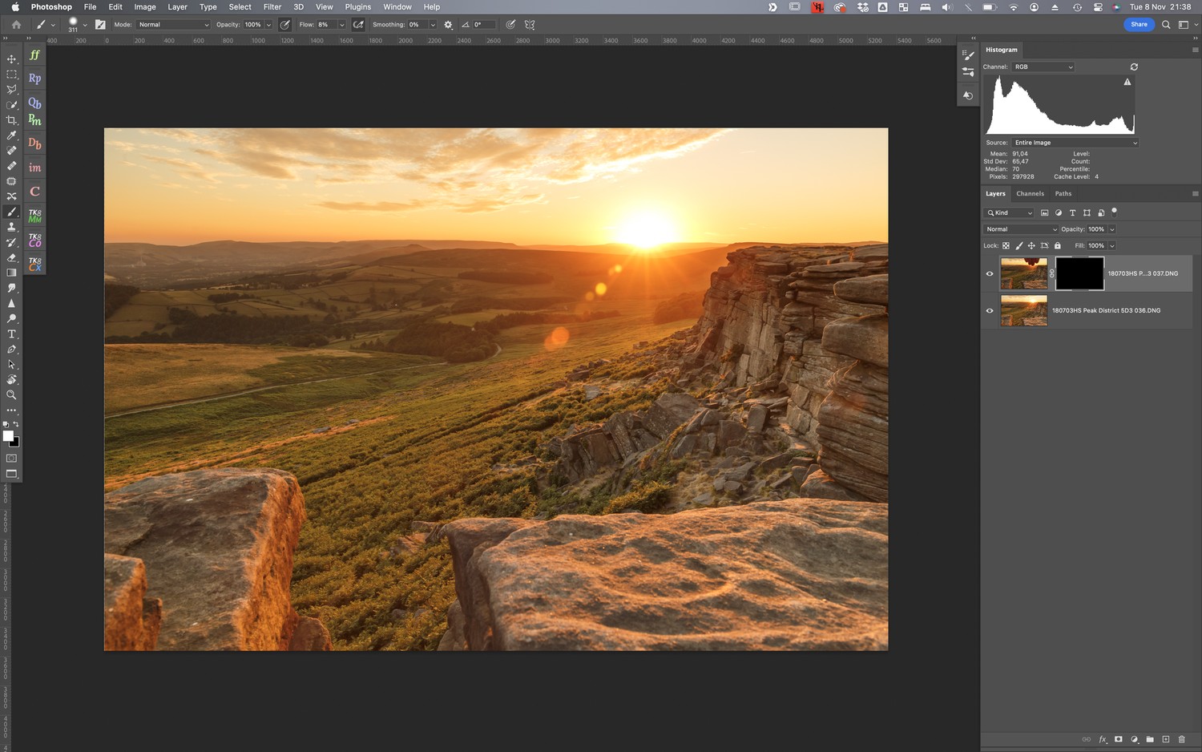Expand the histogram Channel RGB dropdown
Image resolution: width=1202 pixels, height=752 pixels.
[1043, 67]
